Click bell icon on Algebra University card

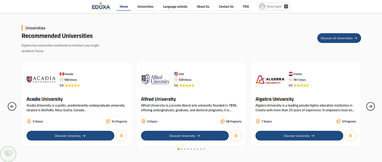350,136
